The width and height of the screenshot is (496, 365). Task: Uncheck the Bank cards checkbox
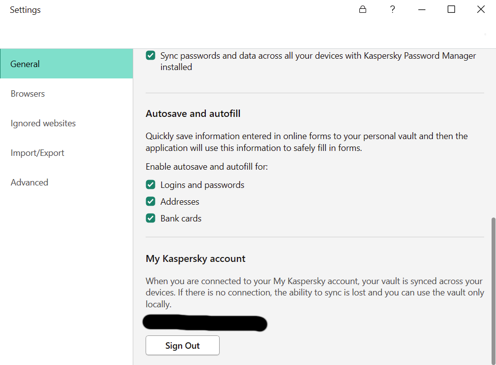click(x=151, y=219)
